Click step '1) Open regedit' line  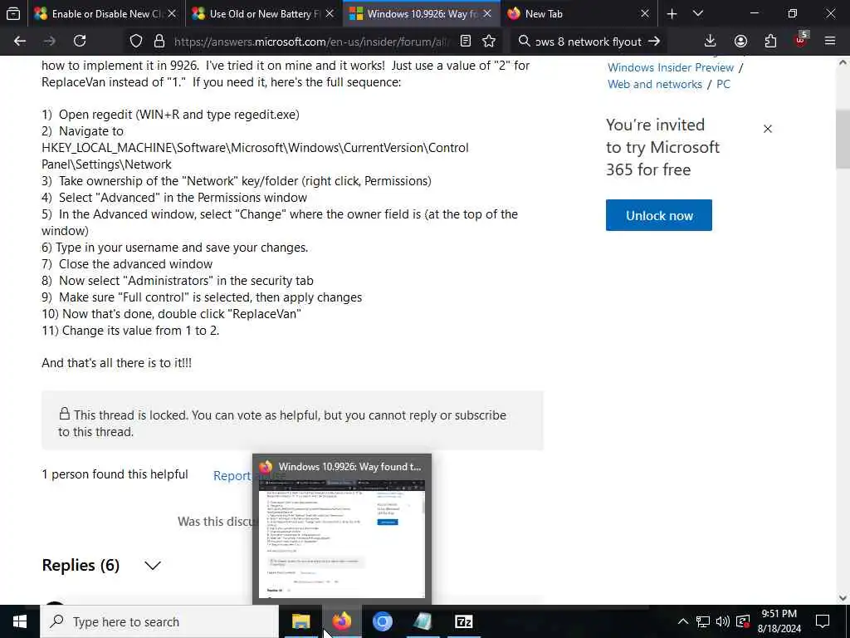tap(171, 115)
